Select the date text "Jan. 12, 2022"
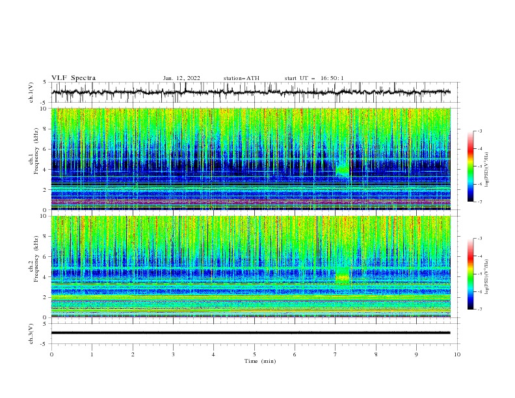Viewport: 515px width, 398px height. 181,78
